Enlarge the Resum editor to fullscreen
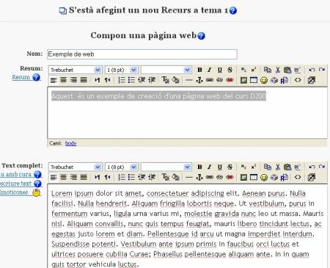Viewport: 330px width, 268px height. 312,80
